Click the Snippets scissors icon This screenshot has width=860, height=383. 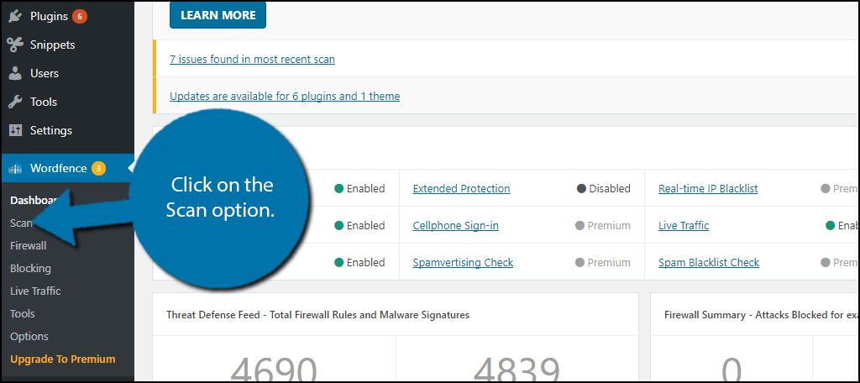[15, 45]
